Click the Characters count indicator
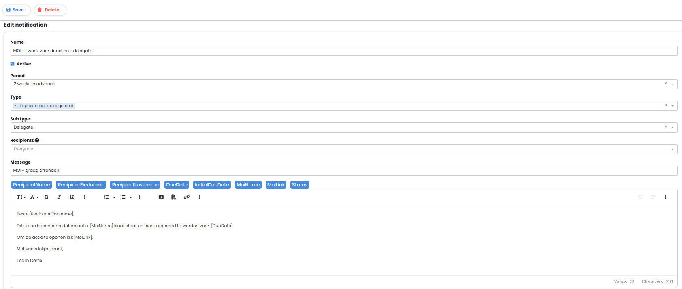Image resolution: width=682 pixels, height=289 pixels. click(x=657, y=281)
